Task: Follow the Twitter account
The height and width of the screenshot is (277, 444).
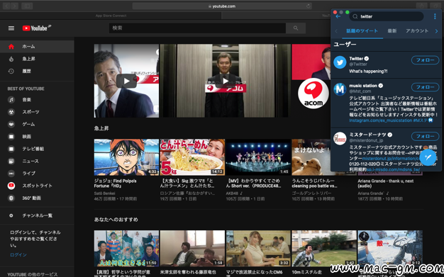Action: (426, 60)
